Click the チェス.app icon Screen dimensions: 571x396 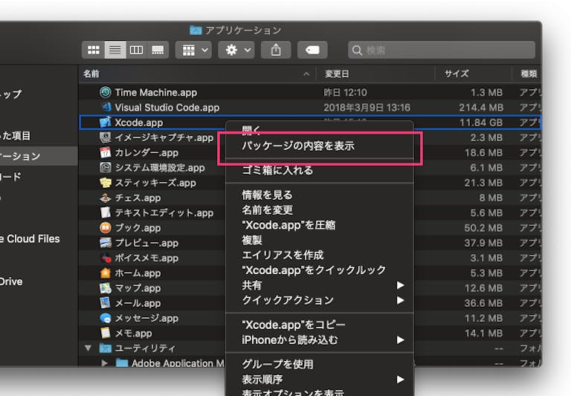click(106, 198)
